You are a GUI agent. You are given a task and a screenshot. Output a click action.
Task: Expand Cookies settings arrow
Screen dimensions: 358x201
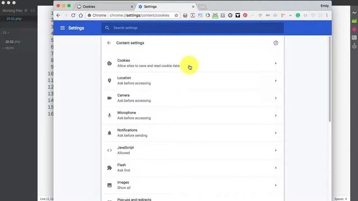click(276, 63)
